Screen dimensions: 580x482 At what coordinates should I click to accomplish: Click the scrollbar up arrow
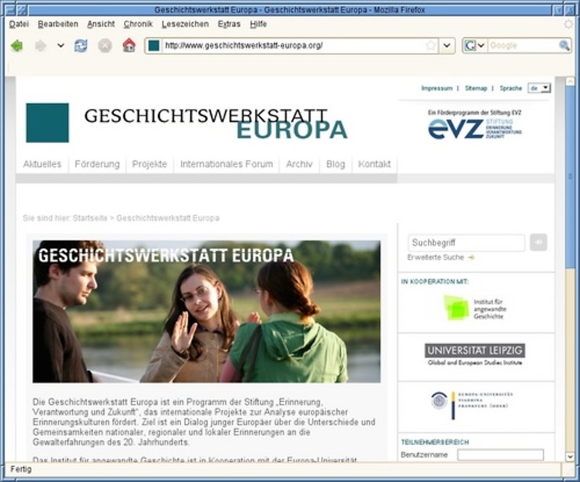click(570, 81)
